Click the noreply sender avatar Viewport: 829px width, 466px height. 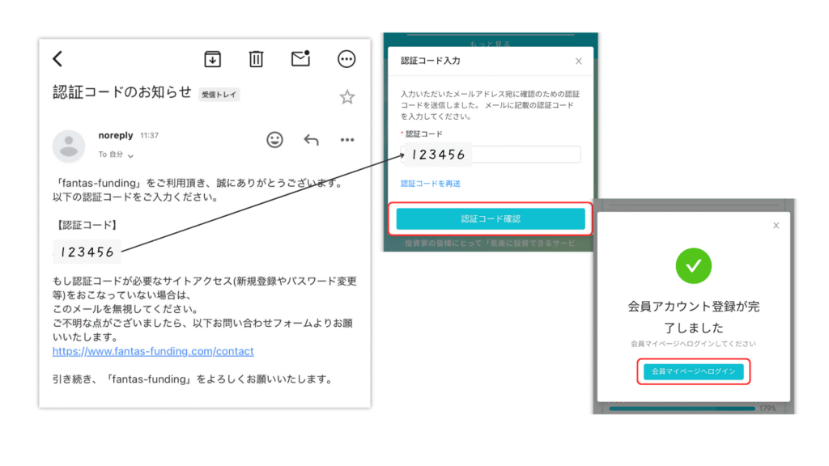[x=69, y=146]
